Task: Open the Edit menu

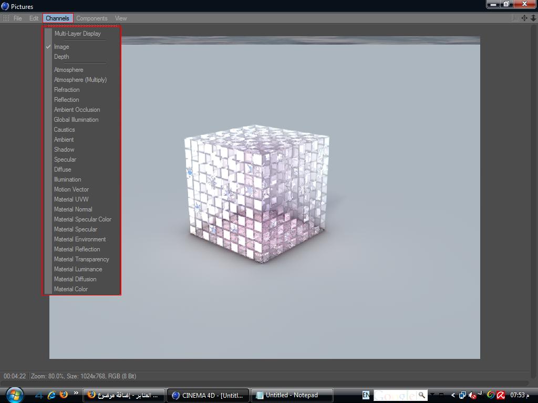Action: (34, 18)
